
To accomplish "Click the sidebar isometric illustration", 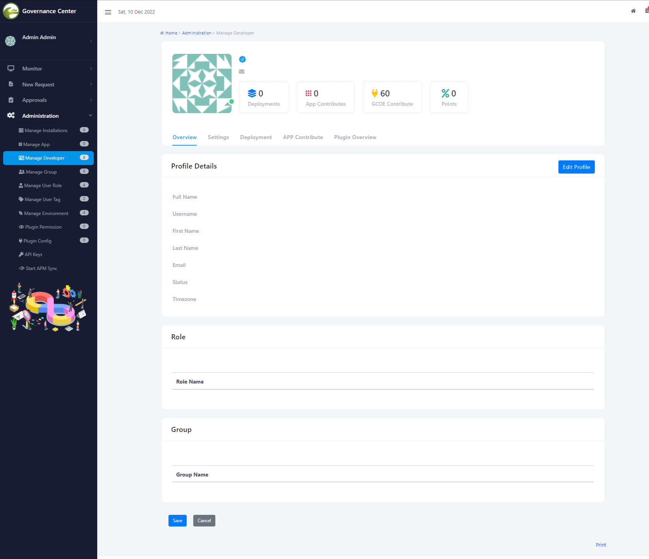I will click(x=48, y=308).
